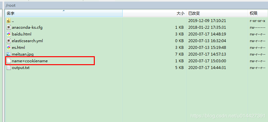Click the meituan.jpg image icon
The width and height of the screenshot is (268, 122).
9,54
